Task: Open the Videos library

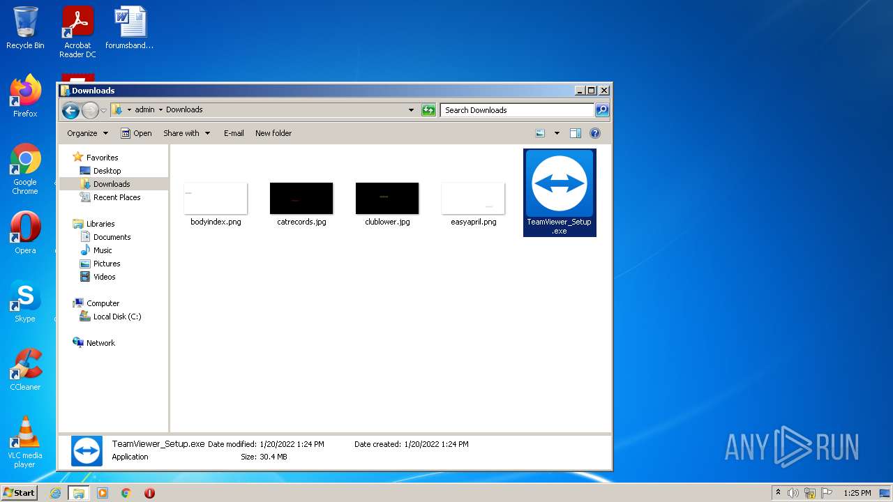Action: pyautogui.click(x=105, y=277)
